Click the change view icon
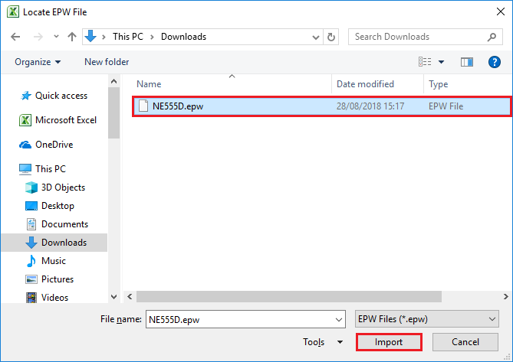 pyautogui.click(x=425, y=62)
